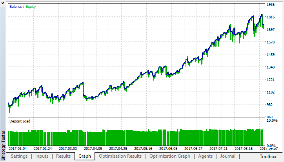Screen dimensions: 284x162
Task: Click the Strategy Tester vertical title
Action: 3,146
